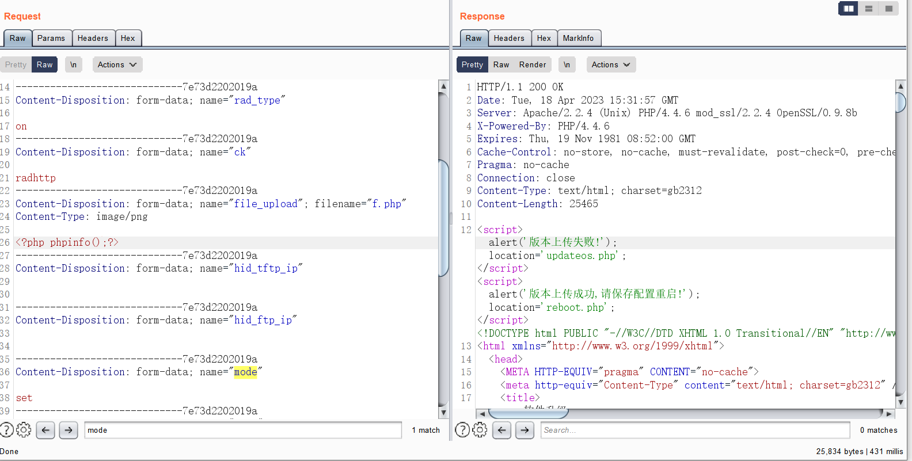
Task: Go to next match in Request search
Action: pos(69,430)
